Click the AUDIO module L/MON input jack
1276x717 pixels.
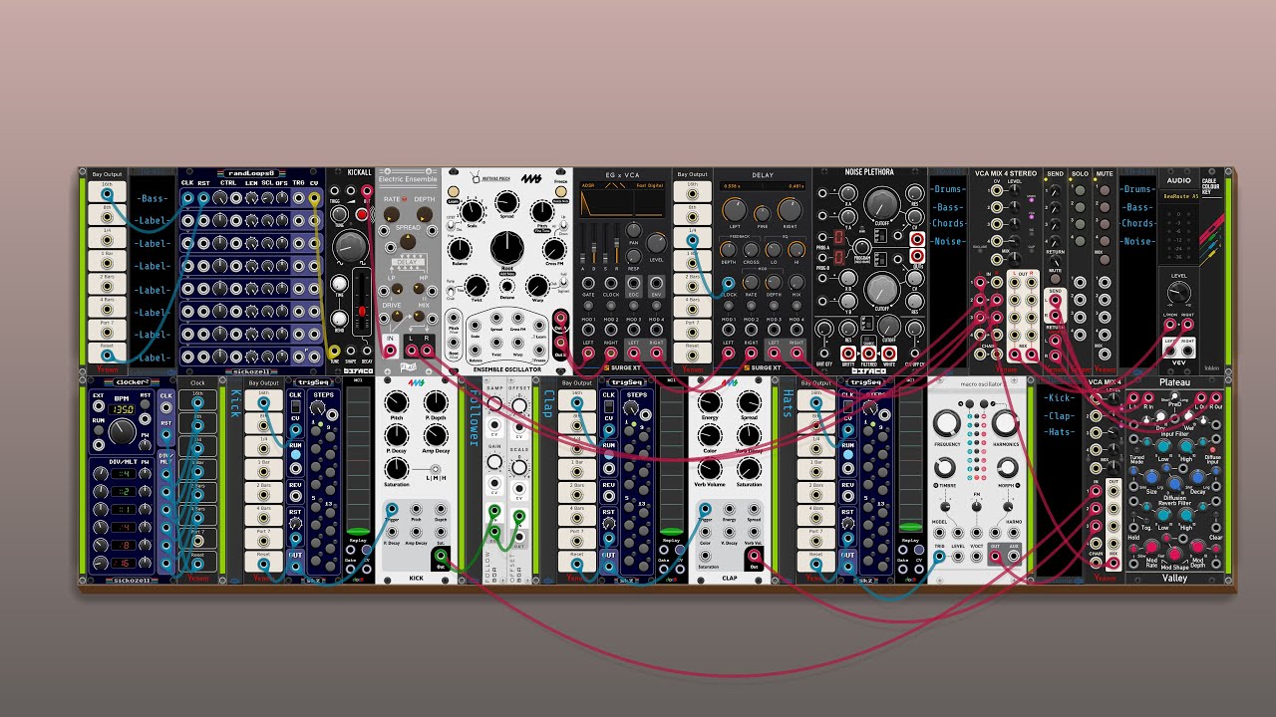[1170, 325]
